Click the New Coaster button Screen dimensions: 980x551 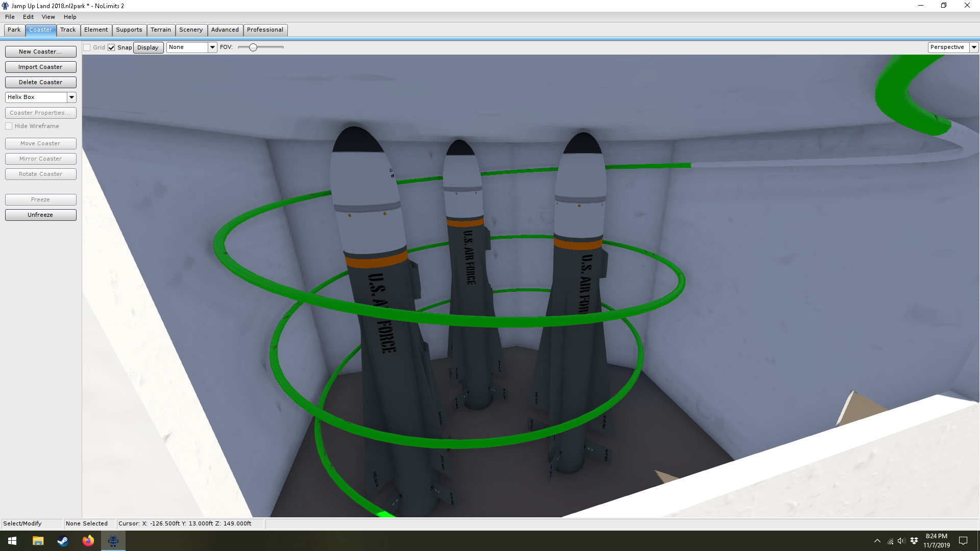(40, 52)
